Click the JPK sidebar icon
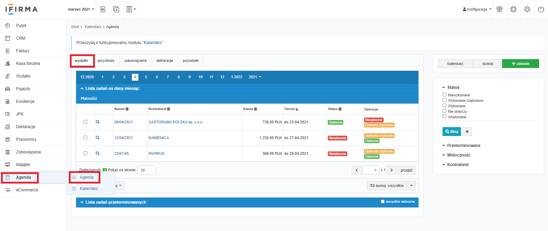 (8, 114)
